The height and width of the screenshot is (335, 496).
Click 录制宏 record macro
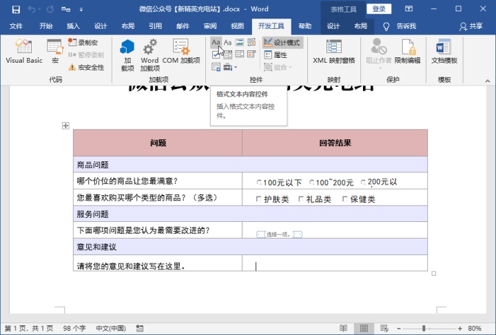pyautogui.click(x=83, y=43)
